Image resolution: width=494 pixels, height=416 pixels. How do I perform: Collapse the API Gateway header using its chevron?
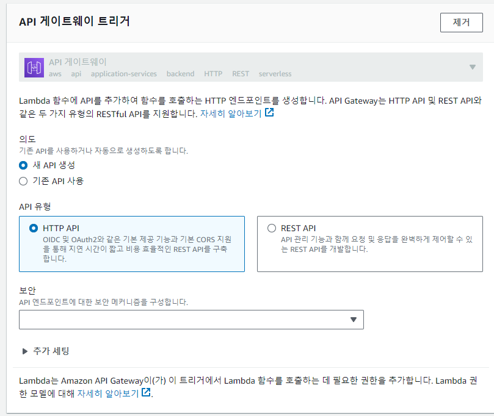click(471, 66)
